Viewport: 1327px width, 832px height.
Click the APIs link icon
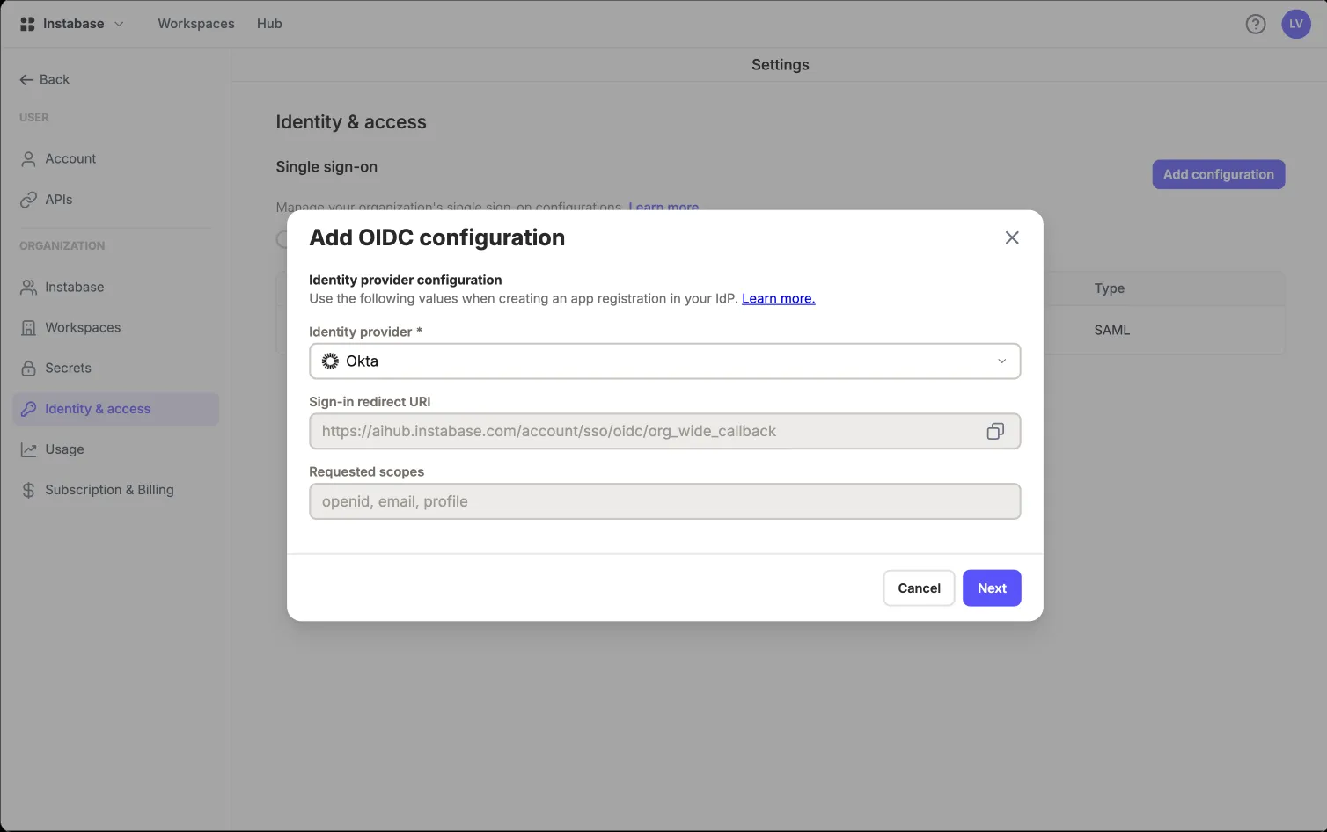click(28, 200)
